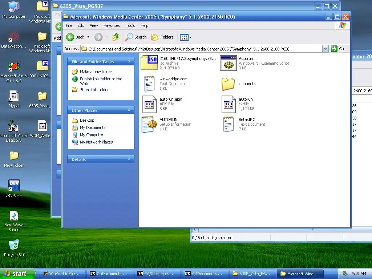Click the 9:19 AM clock

(x=359, y=274)
